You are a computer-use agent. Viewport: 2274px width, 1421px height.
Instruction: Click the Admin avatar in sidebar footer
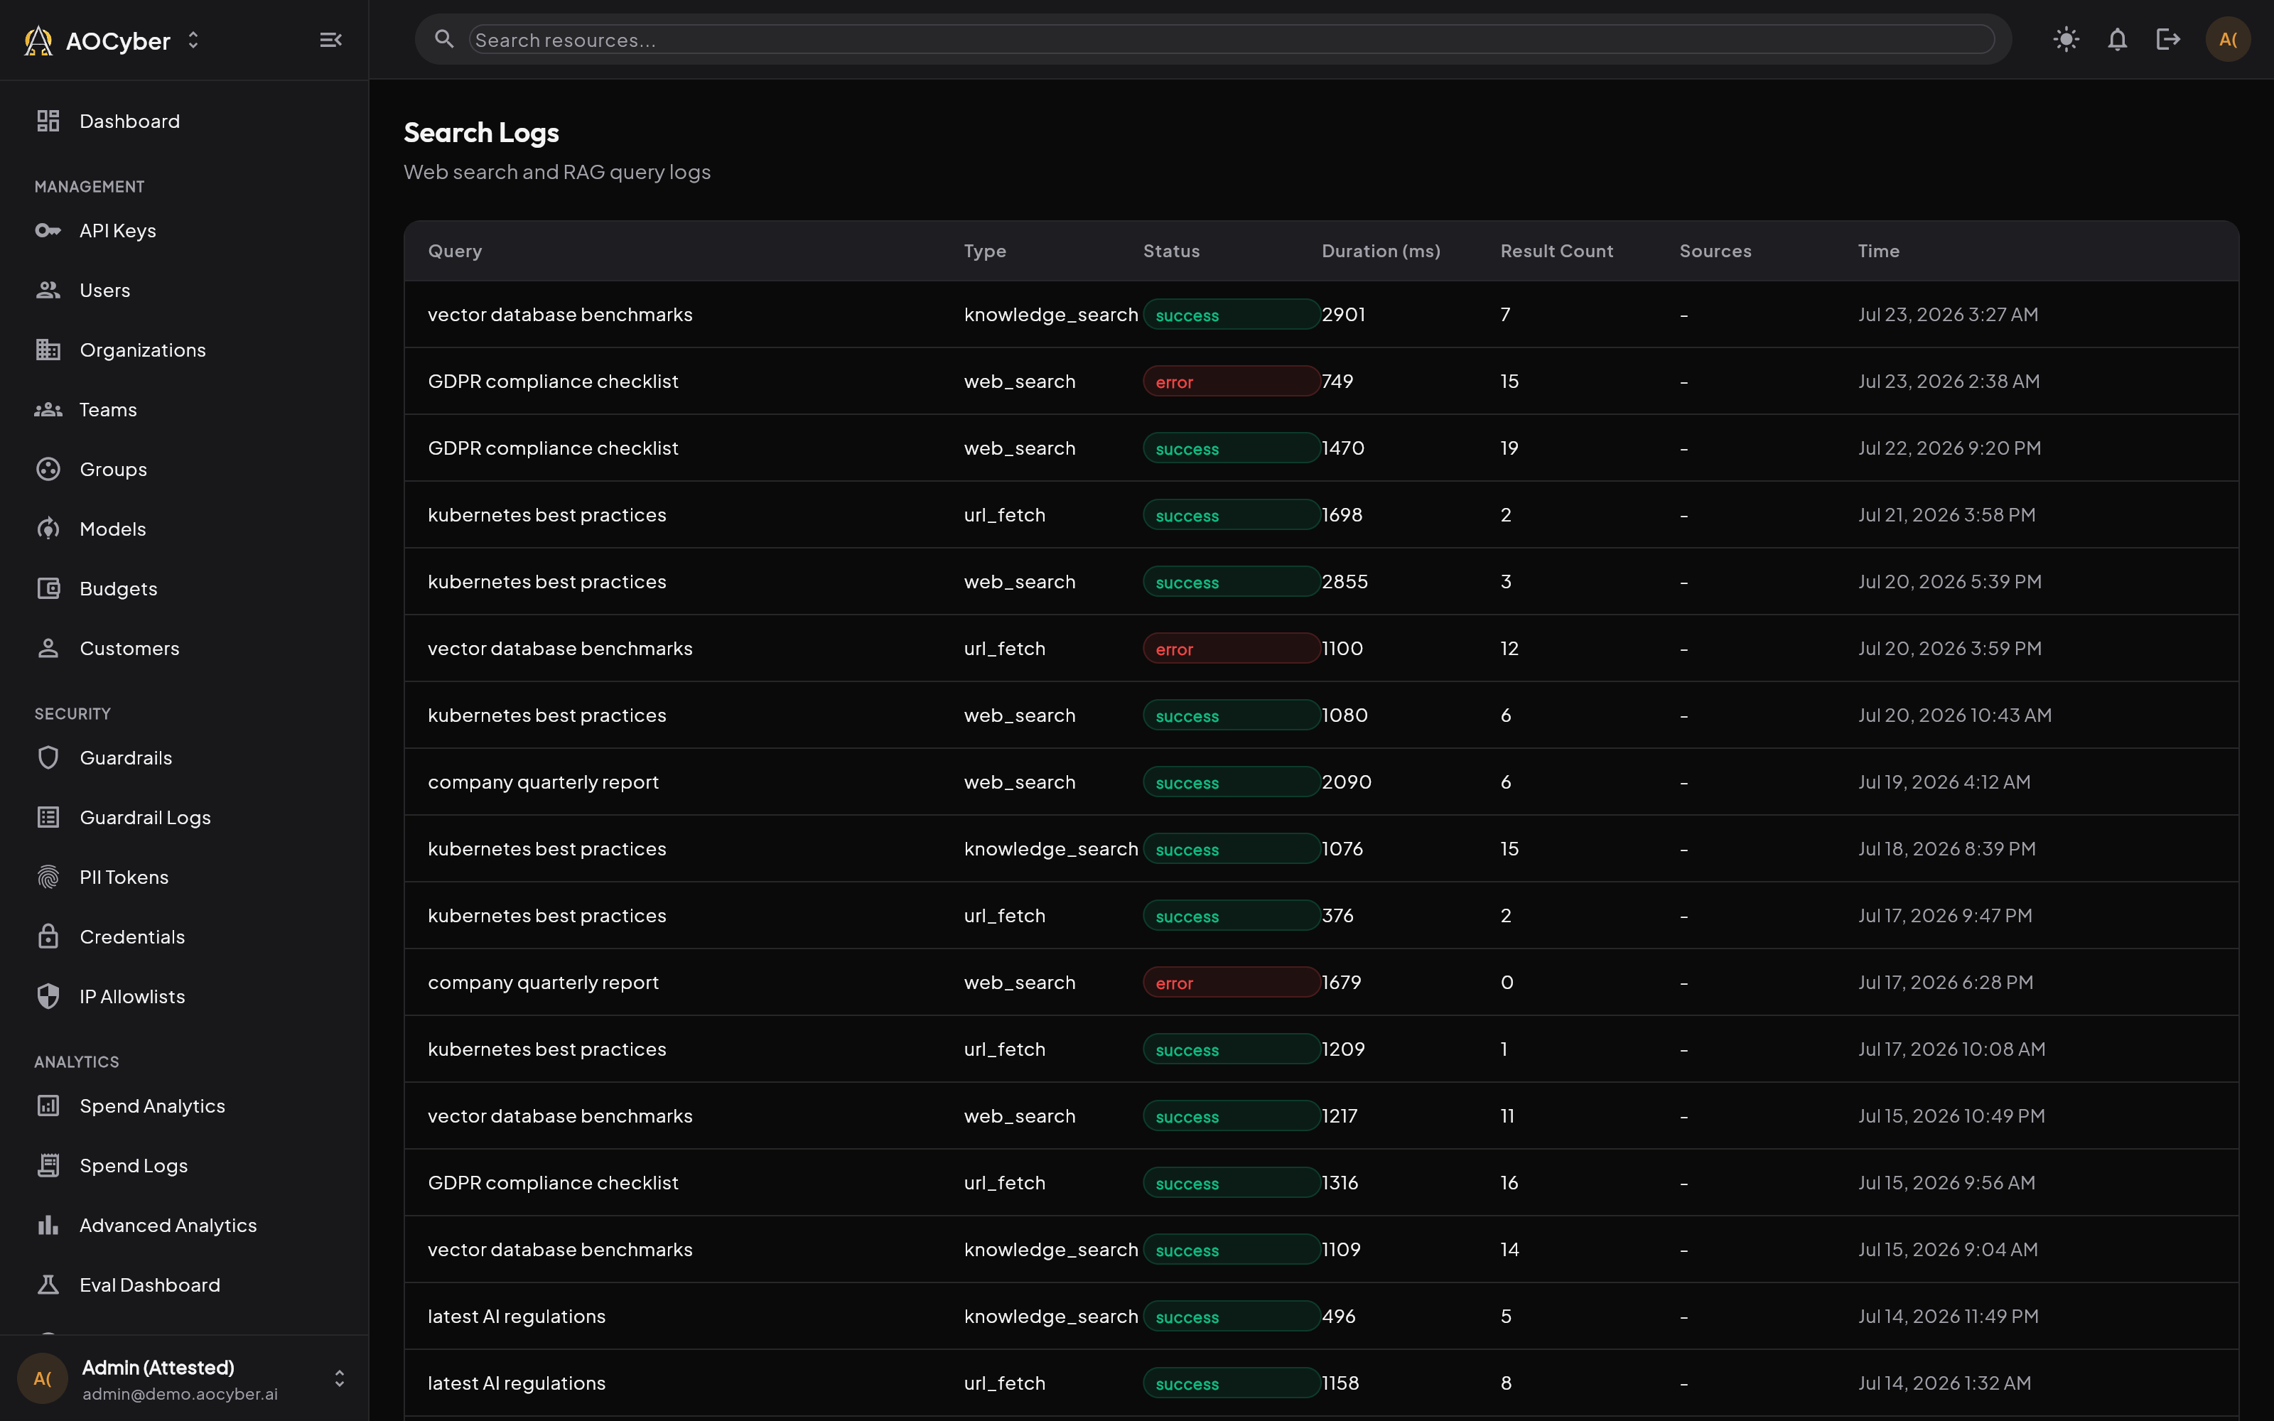pos(43,1378)
